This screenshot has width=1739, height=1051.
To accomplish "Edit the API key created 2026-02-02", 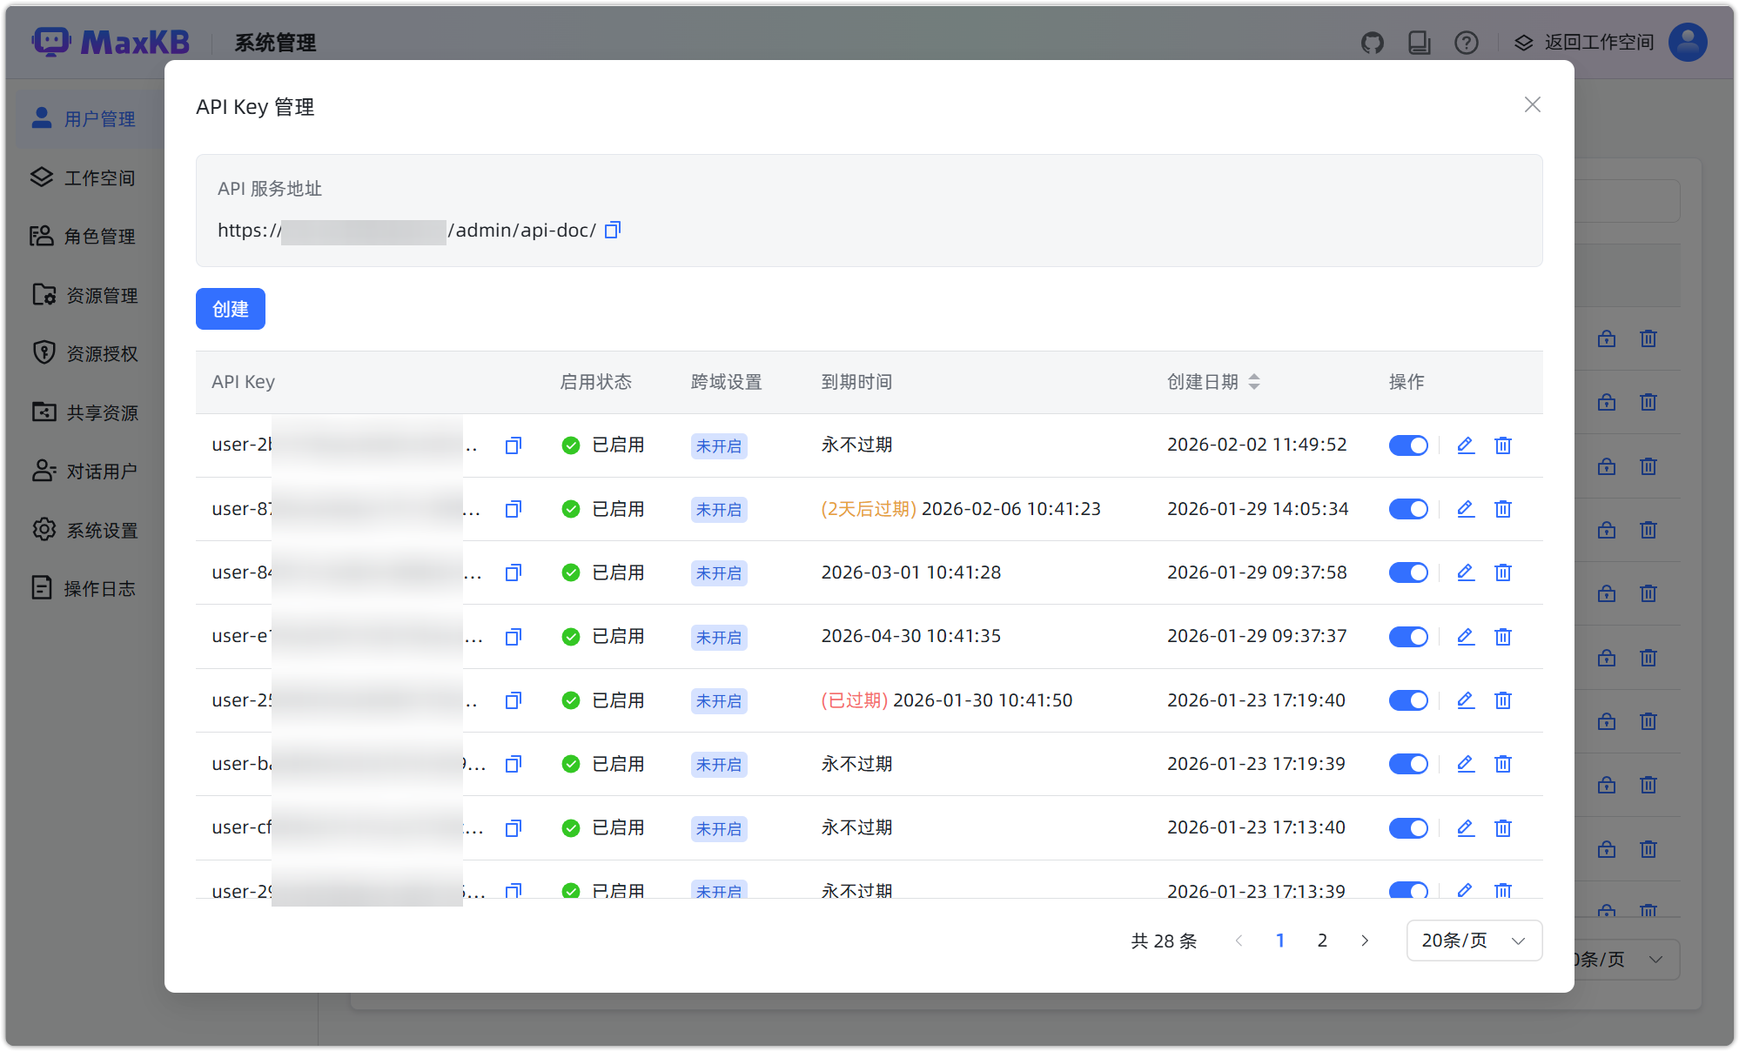I will [1466, 445].
